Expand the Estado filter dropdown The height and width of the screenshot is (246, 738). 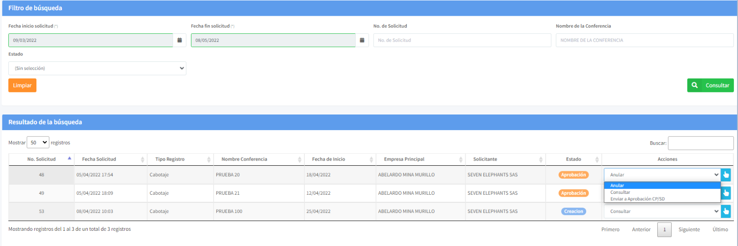click(97, 68)
